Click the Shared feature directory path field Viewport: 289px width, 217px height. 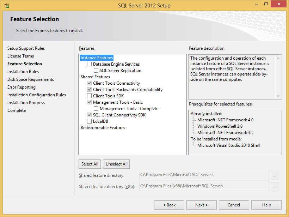click(x=204, y=175)
